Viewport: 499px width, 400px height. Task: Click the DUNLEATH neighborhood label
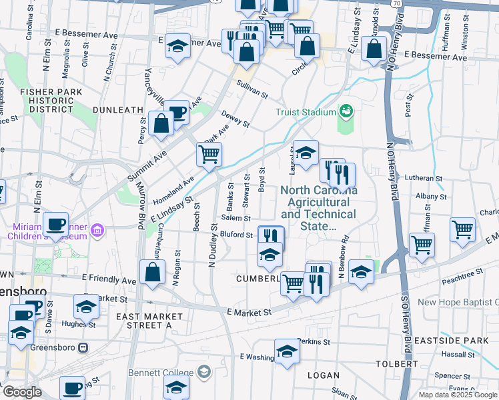[118, 110]
